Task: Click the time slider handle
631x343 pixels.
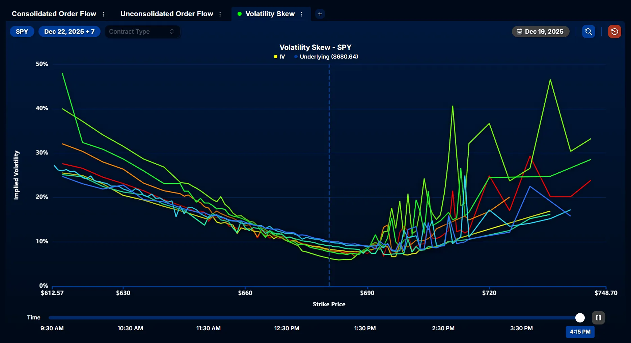Action: pyautogui.click(x=580, y=318)
